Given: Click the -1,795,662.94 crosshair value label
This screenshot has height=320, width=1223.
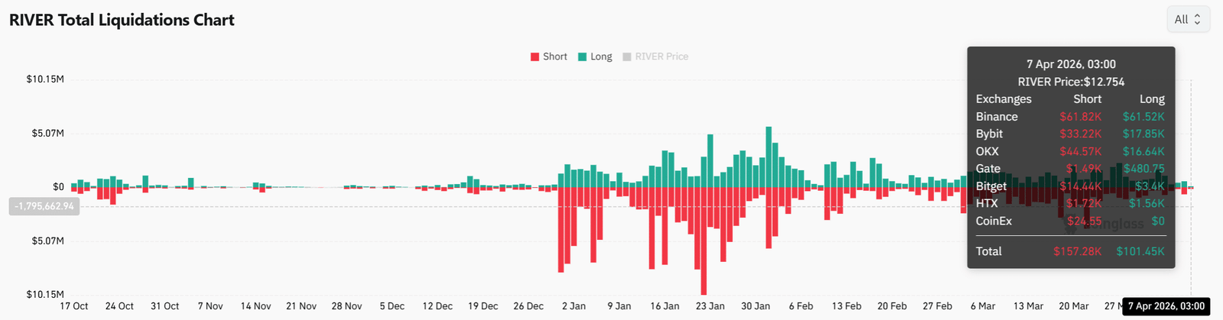Looking at the screenshot, I should tap(44, 206).
